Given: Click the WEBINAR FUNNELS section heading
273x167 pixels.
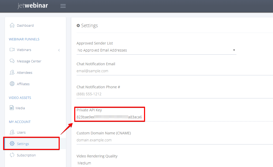Looking at the screenshot, I should pos(24,39).
